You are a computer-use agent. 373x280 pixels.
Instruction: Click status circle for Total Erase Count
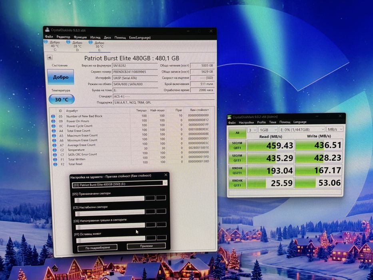click(54, 131)
